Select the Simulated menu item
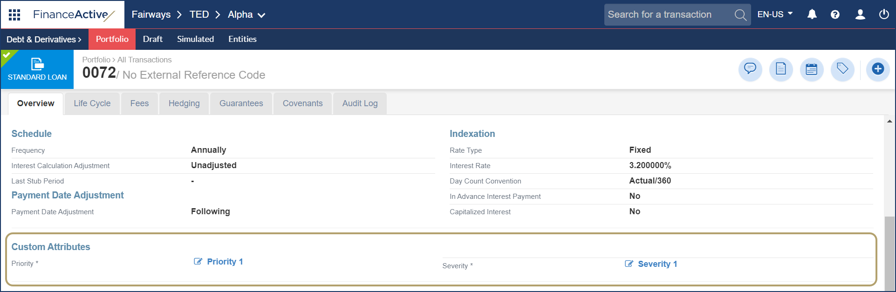Viewport: 896px width, 292px height. tap(195, 39)
